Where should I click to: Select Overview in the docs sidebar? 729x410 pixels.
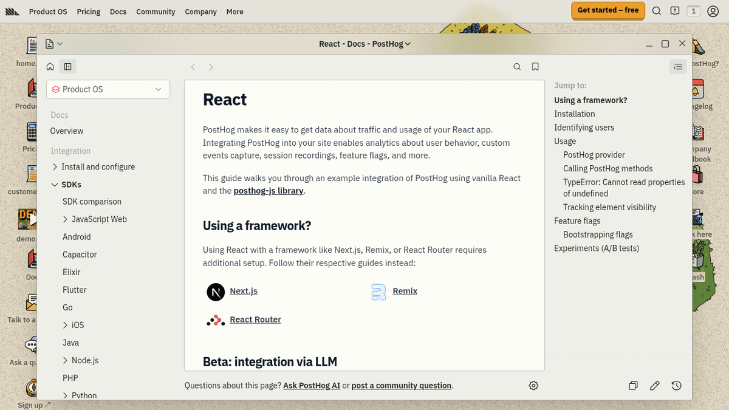[67, 131]
